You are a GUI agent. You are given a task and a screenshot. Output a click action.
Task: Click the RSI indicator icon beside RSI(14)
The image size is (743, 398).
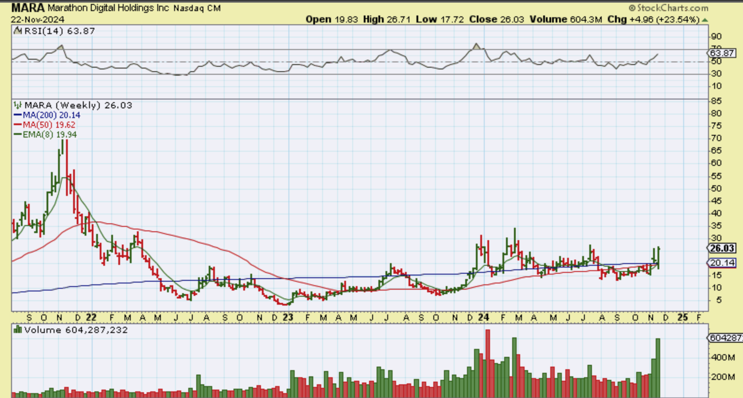18,31
